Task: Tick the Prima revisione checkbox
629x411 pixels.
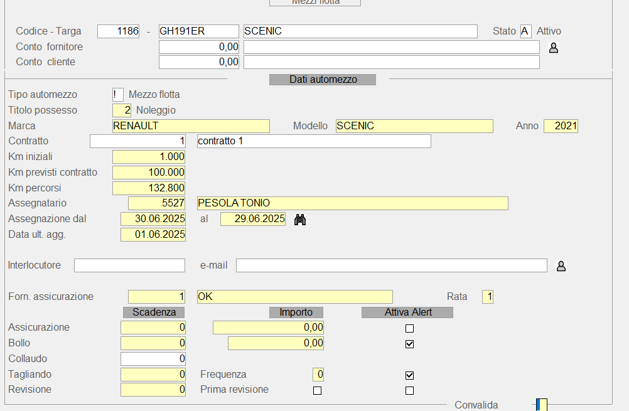Action: coord(317,390)
